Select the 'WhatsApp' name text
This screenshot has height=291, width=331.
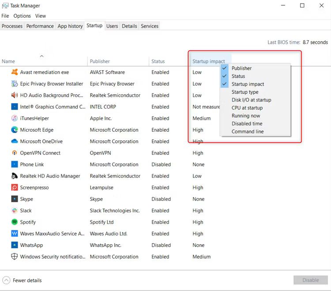coord(31,245)
